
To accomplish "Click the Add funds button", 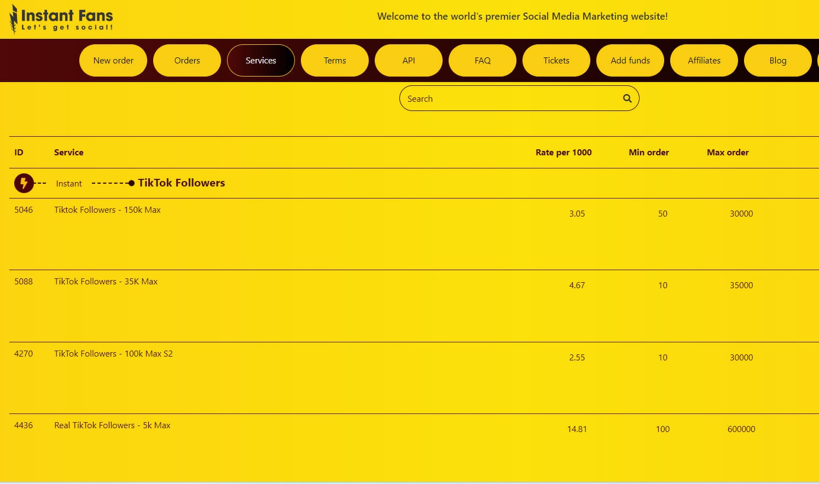I will tap(630, 61).
